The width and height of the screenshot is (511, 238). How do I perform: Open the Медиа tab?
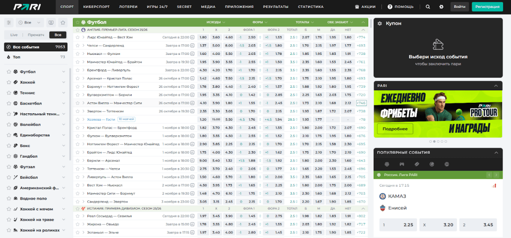tap(208, 6)
